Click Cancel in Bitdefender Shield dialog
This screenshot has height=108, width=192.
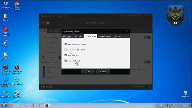point(103,71)
